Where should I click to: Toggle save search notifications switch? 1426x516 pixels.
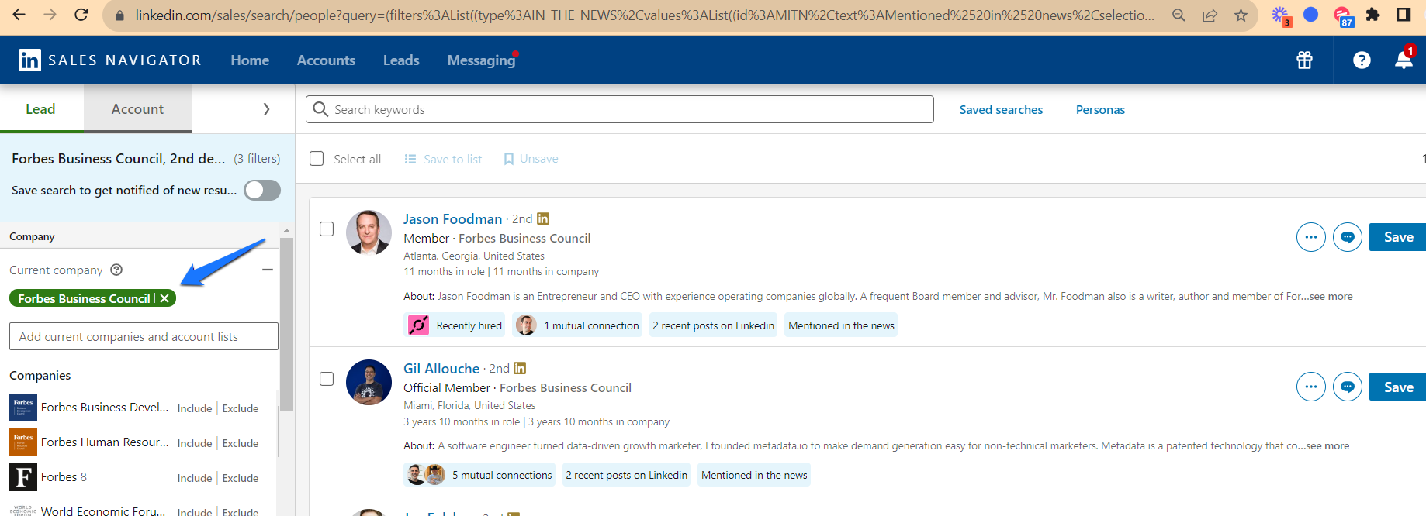click(262, 190)
